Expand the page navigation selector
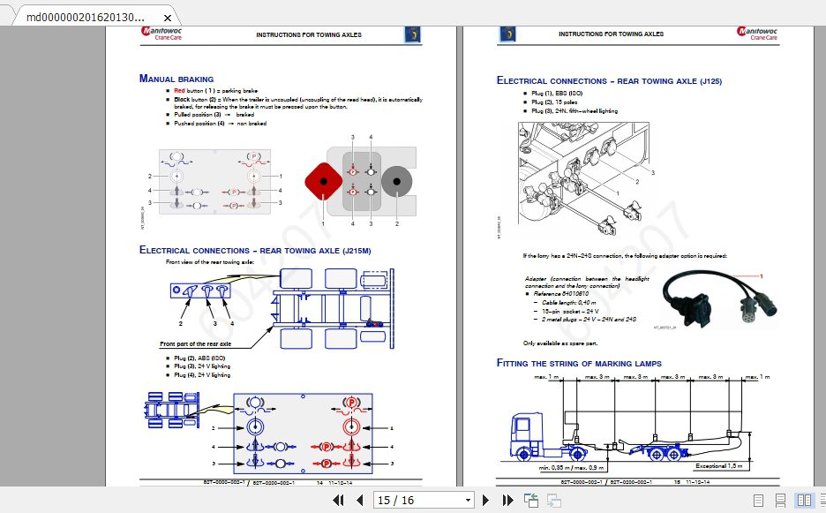 468,500
